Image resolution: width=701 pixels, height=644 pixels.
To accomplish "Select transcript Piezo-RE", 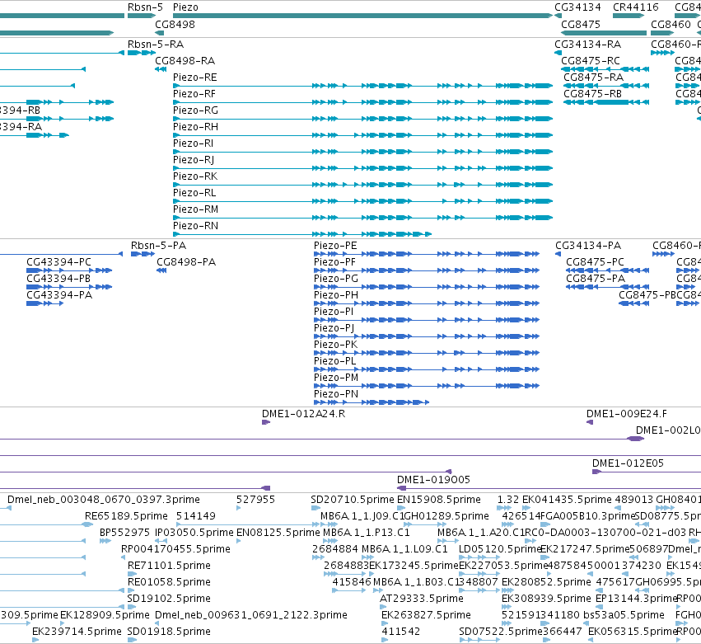I will 195,77.
